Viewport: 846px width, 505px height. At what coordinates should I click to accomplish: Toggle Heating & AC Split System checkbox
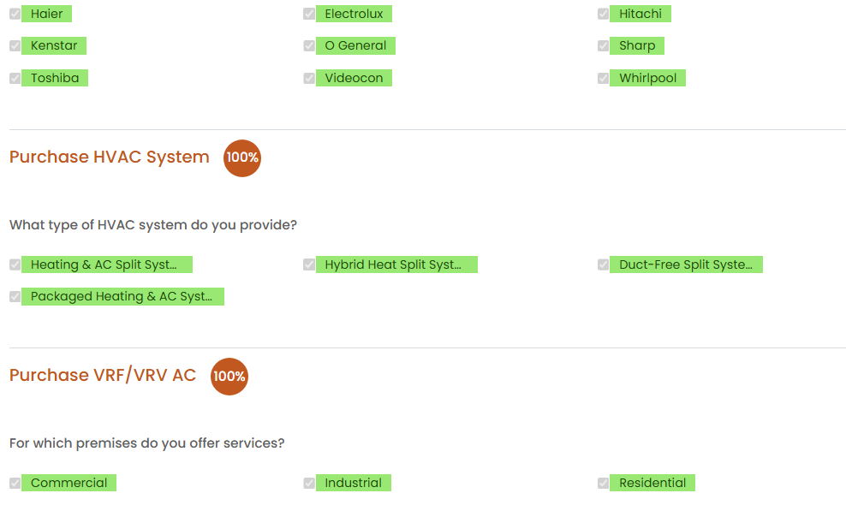click(x=15, y=264)
